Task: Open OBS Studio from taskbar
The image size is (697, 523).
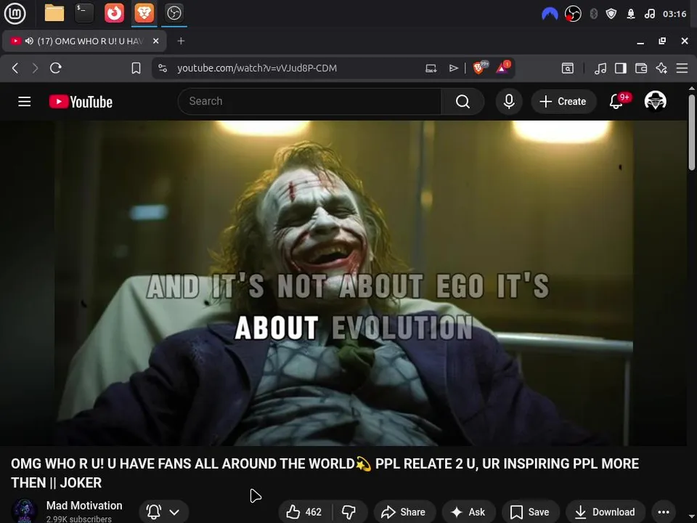Action: [174, 13]
